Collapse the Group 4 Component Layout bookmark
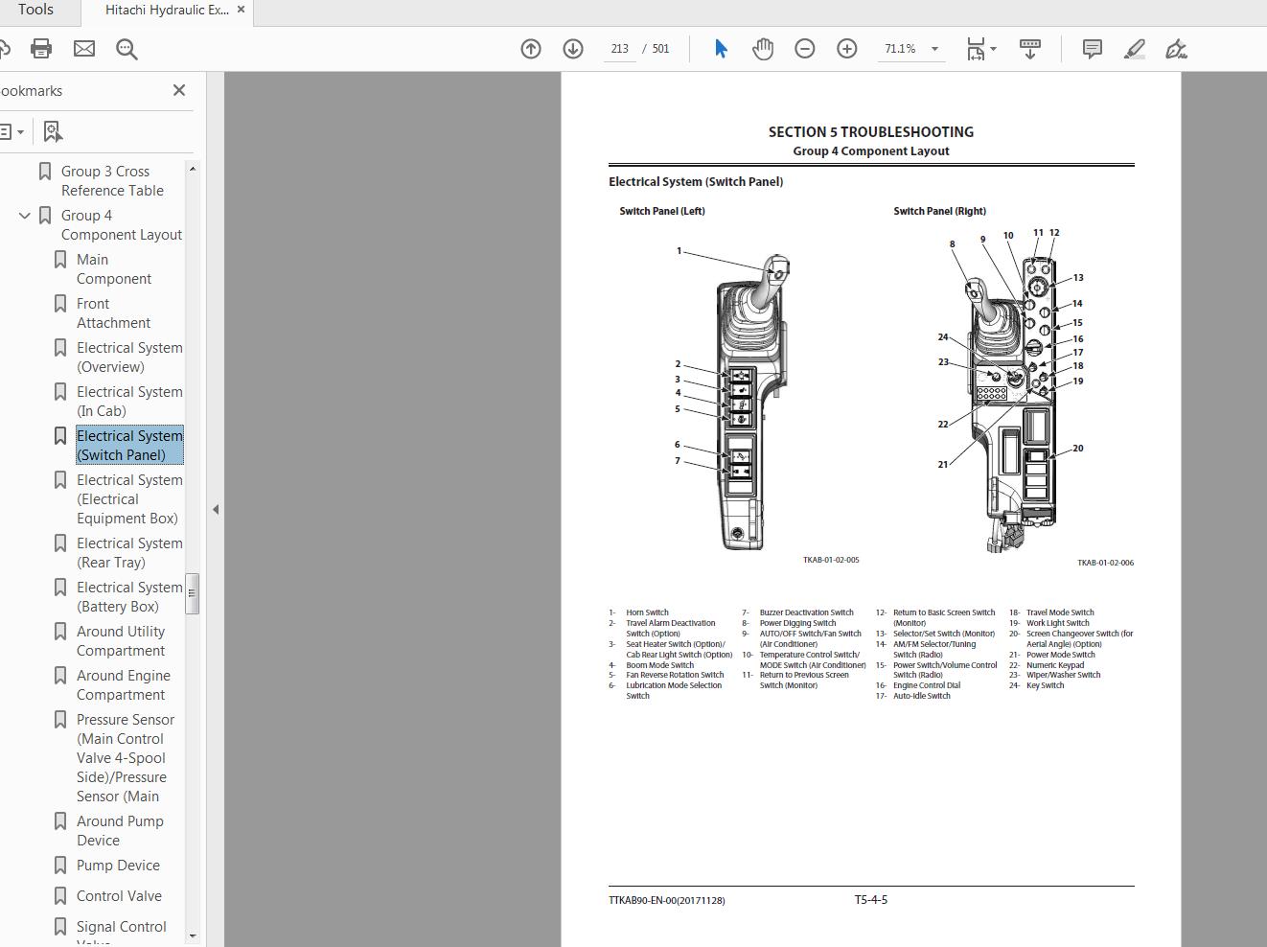1267x947 pixels. [25, 215]
